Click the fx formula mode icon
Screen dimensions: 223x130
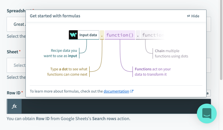pyautogui.click(x=14, y=106)
